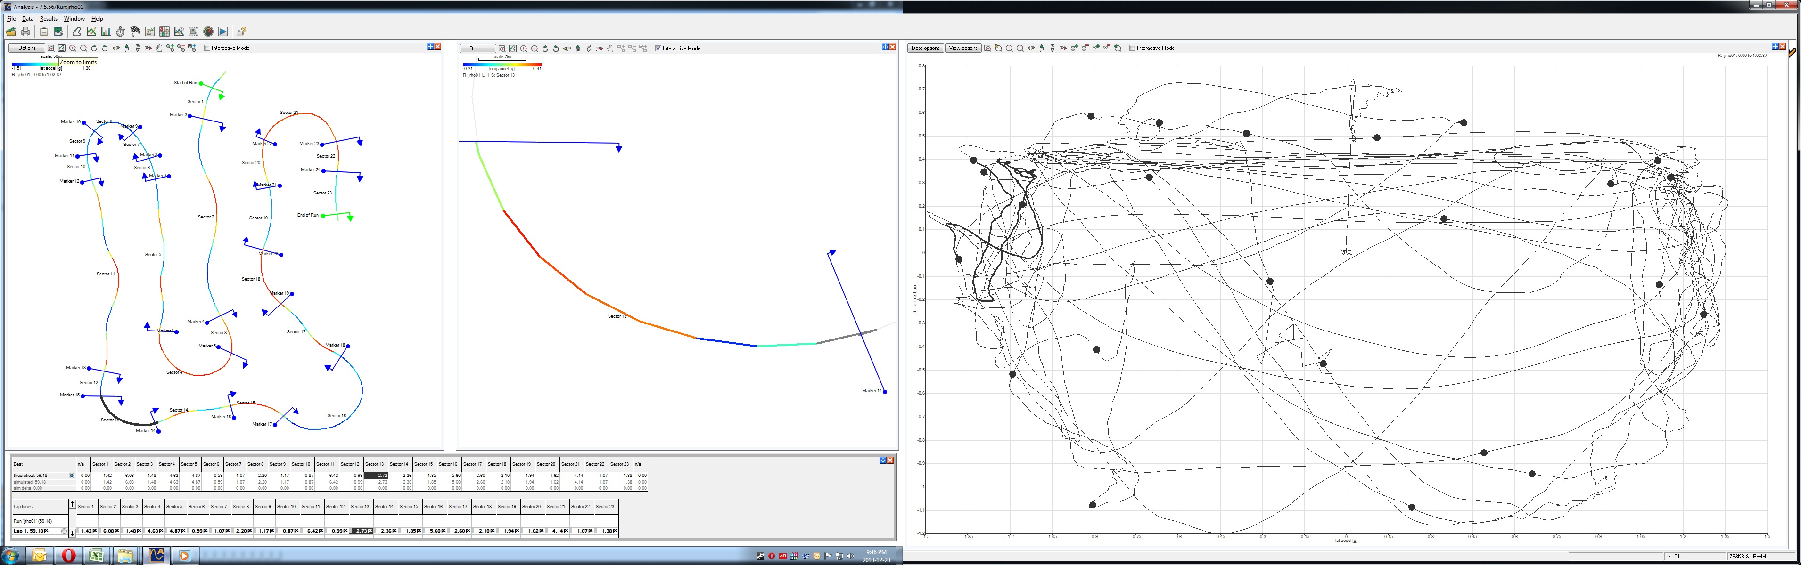Click the down arrow beside Lap 1 row

(72, 533)
